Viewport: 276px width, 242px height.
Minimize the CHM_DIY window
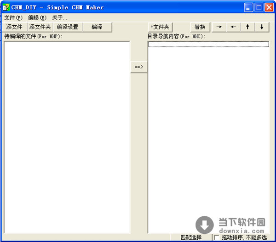point(248,7)
